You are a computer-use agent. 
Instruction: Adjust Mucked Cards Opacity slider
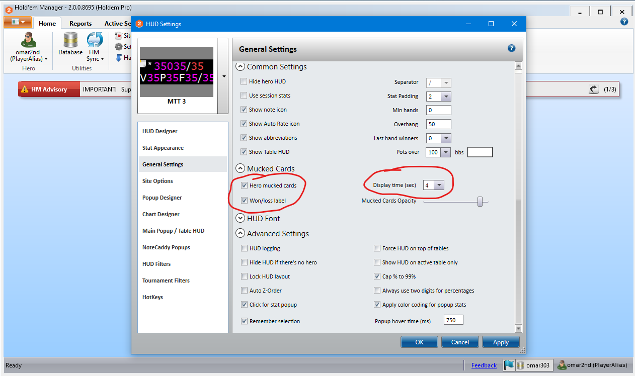click(x=480, y=202)
